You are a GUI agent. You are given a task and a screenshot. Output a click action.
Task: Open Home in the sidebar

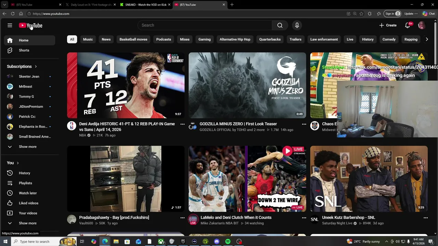coord(29,40)
